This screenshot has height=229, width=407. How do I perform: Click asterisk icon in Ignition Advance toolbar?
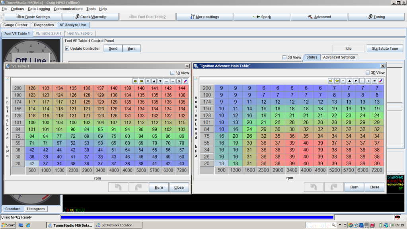(x=374, y=81)
